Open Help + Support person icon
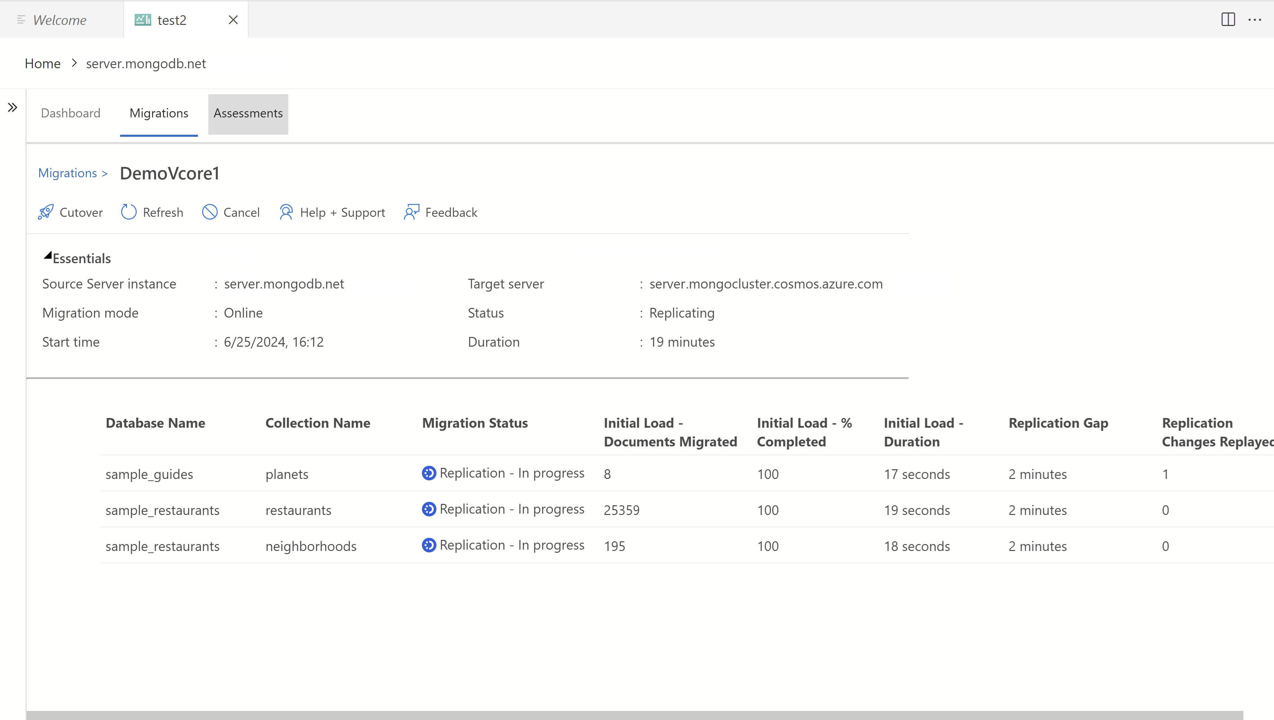 point(286,212)
